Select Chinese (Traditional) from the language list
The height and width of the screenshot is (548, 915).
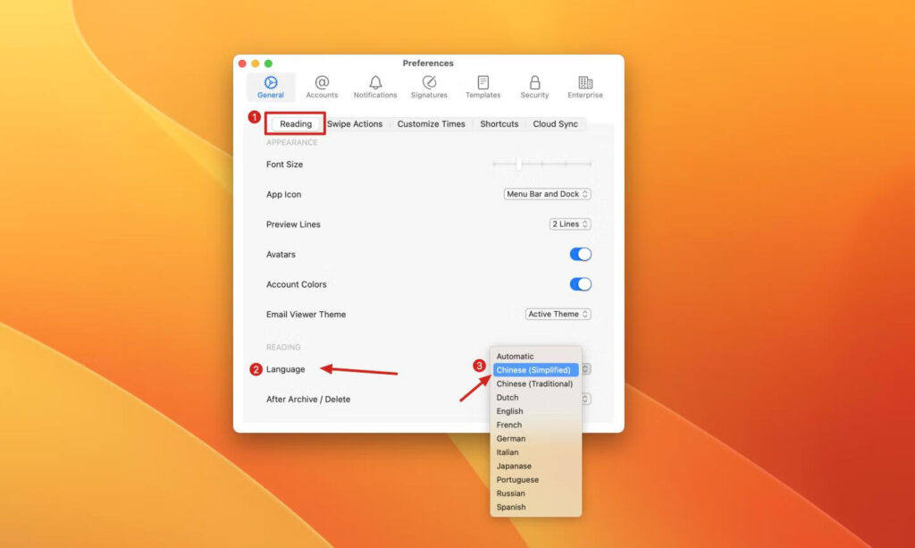(534, 384)
